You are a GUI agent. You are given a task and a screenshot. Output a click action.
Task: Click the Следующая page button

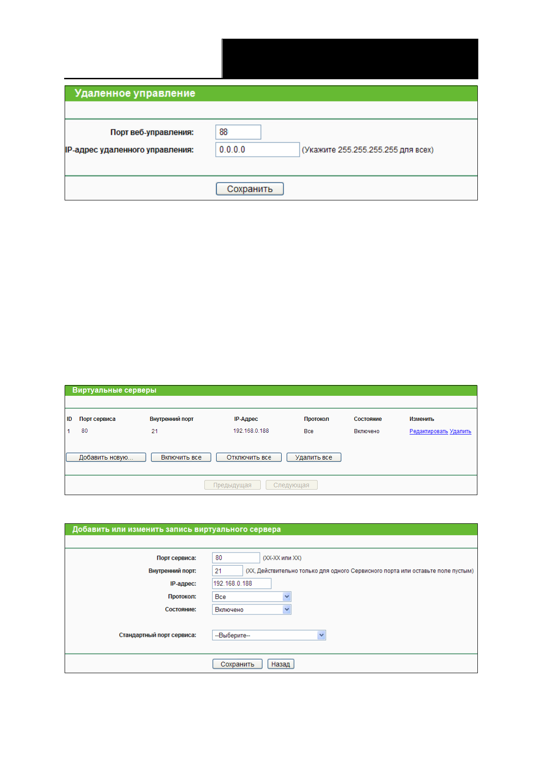[x=291, y=485]
